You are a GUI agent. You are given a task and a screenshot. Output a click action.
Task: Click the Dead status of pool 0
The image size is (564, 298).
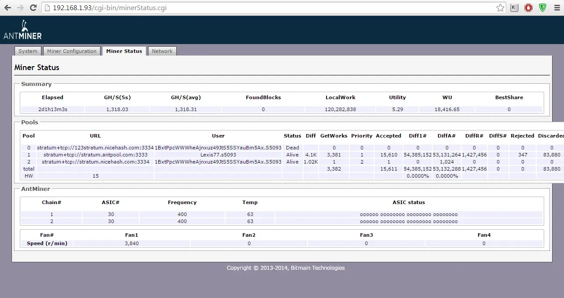point(292,148)
